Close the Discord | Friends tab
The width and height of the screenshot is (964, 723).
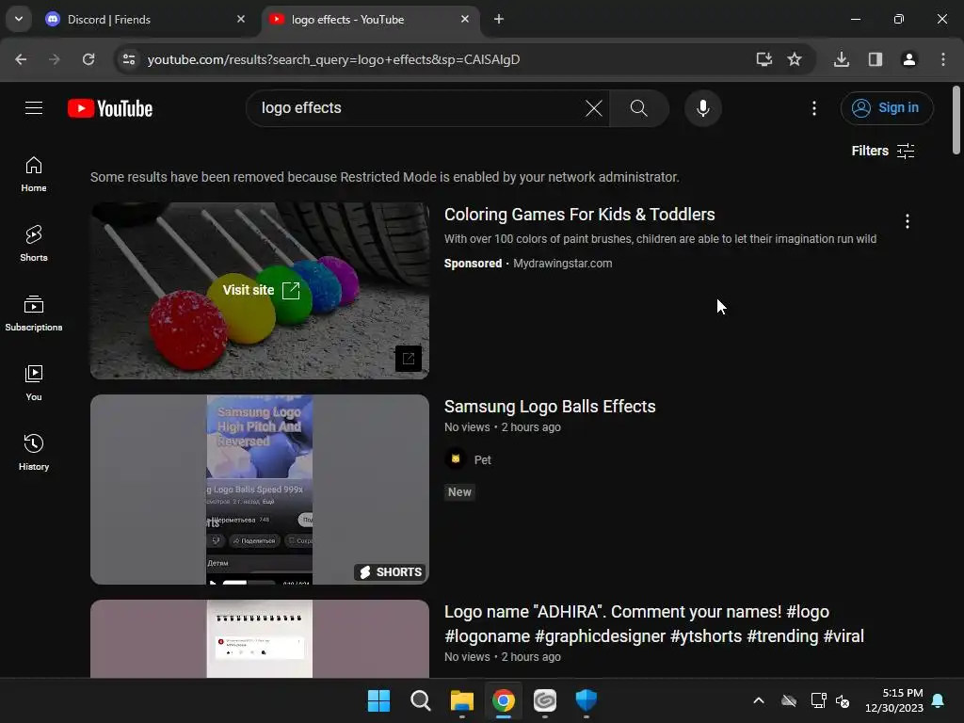pyautogui.click(x=241, y=19)
